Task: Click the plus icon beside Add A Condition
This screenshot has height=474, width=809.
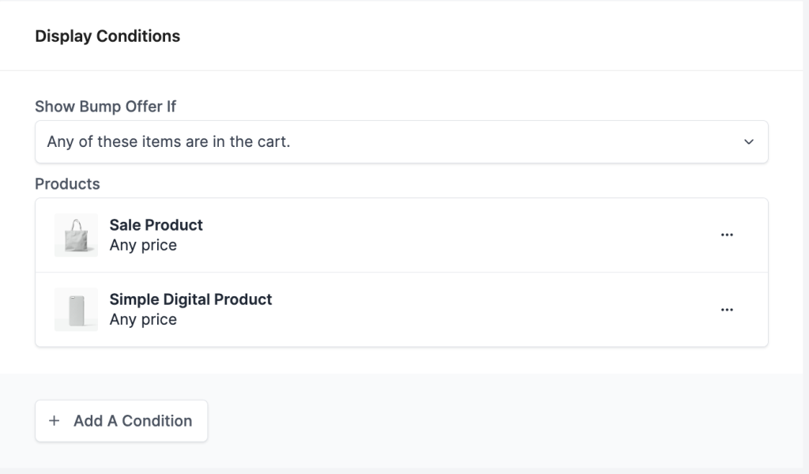Action: [x=54, y=421]
